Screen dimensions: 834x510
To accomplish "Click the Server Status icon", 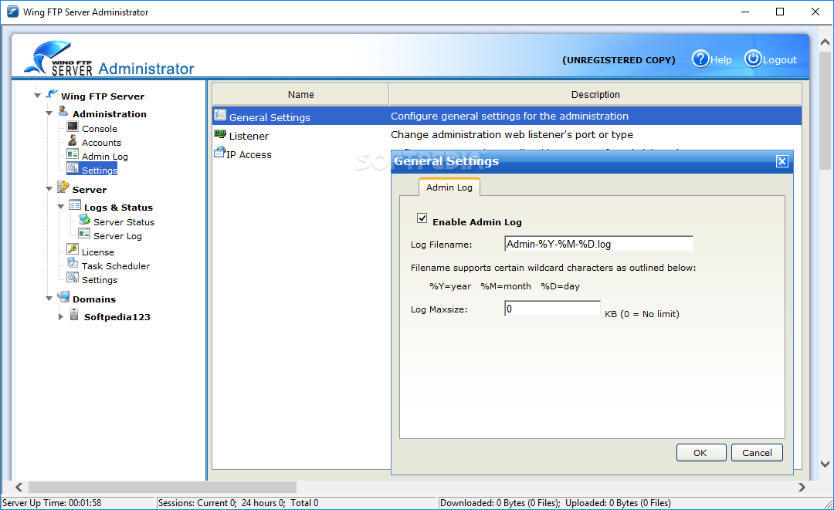I will (85, 219).
